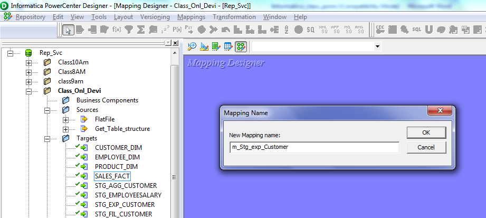This screenshot has width=486, height=218.
Task: Open the Target Designer tool
Action: click(x=204, y=46)
